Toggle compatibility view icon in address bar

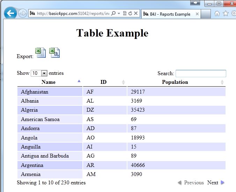(125, 13)
